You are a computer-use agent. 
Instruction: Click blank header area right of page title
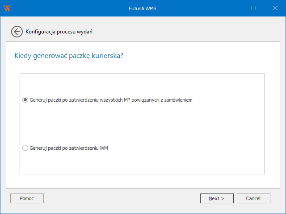point(188,32)
